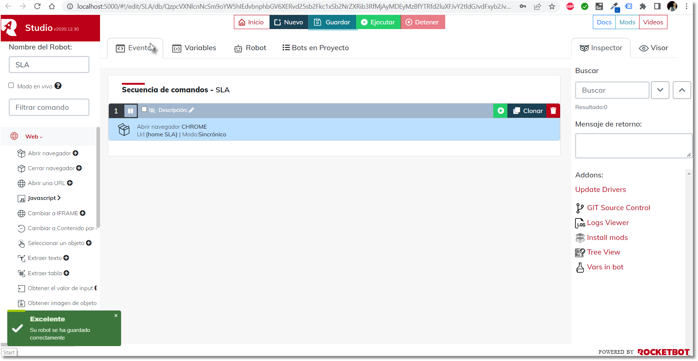Open Logs Viewer addon
698x361 pixels.
pos(607,222)
